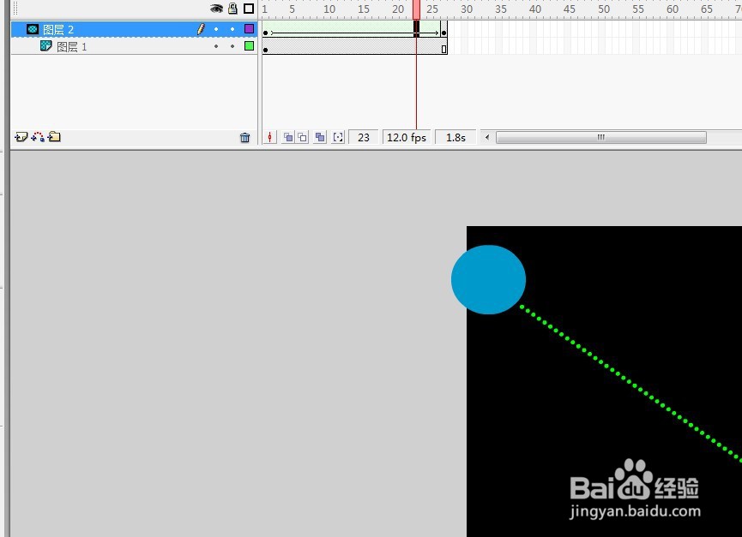Click the timeline scroll left arrow
The width and height of the screenshot is (742, 537).
pos(487,137)
